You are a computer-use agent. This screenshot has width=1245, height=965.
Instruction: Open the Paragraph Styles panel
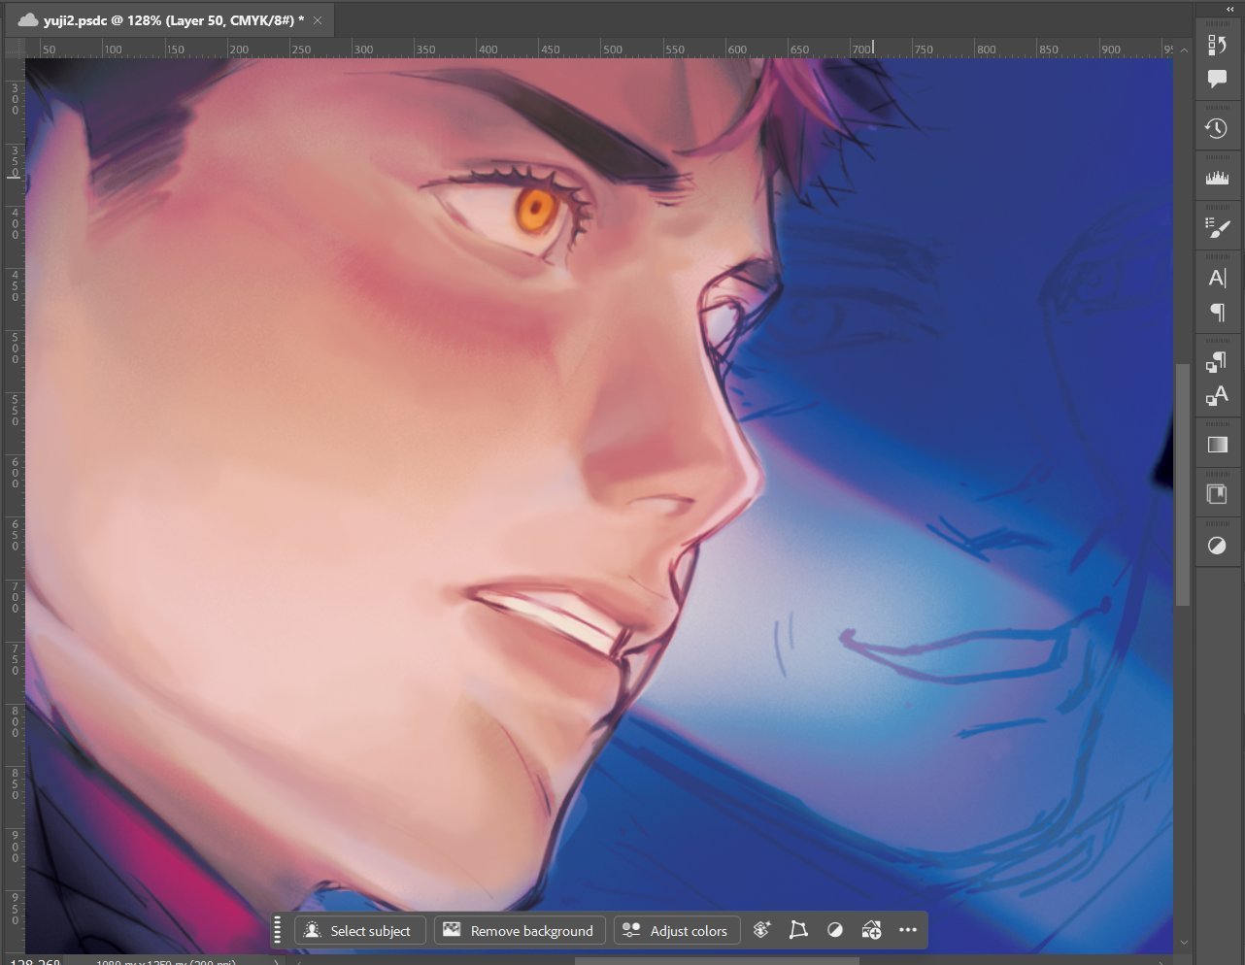click(x=1217, y=362)
